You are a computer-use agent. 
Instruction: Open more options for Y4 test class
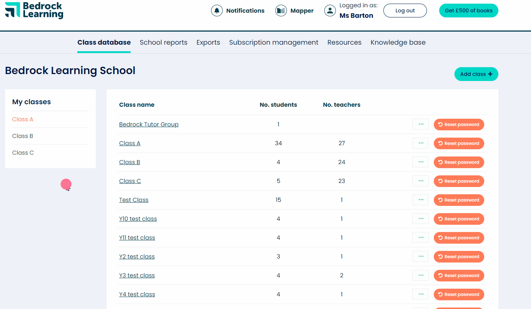point(421,294)
